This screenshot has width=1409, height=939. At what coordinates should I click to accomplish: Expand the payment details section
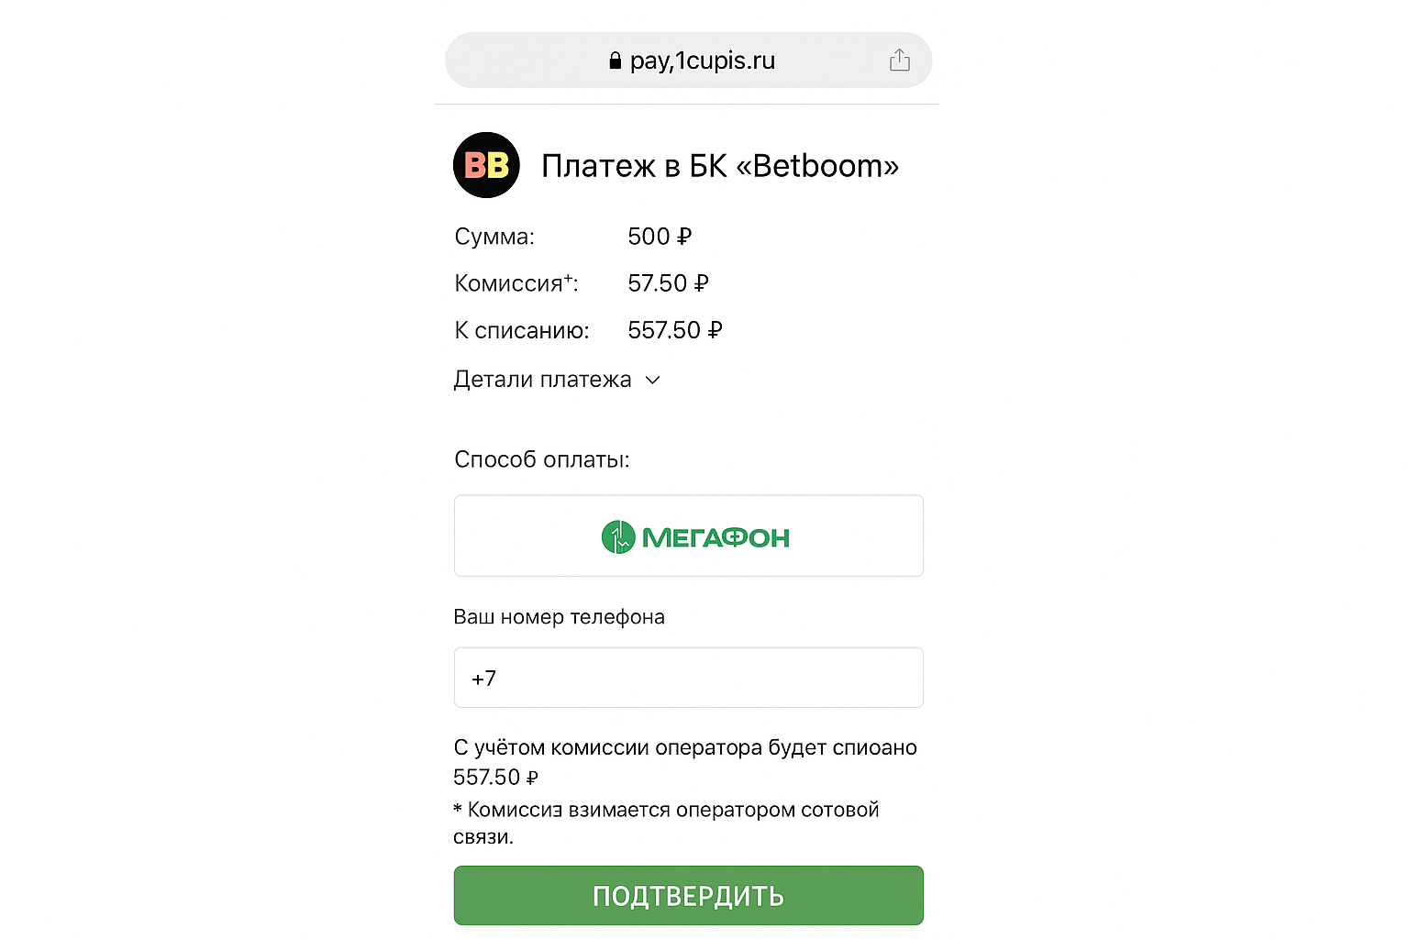[543, 379]
